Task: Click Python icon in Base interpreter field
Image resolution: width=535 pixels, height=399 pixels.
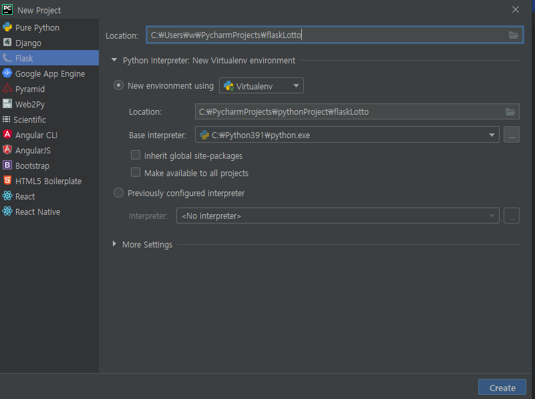Action: coord(204,135)
